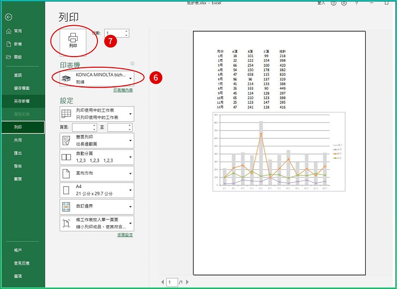
Task: Click the frown face feedback icon
Action: click(344, 3)
